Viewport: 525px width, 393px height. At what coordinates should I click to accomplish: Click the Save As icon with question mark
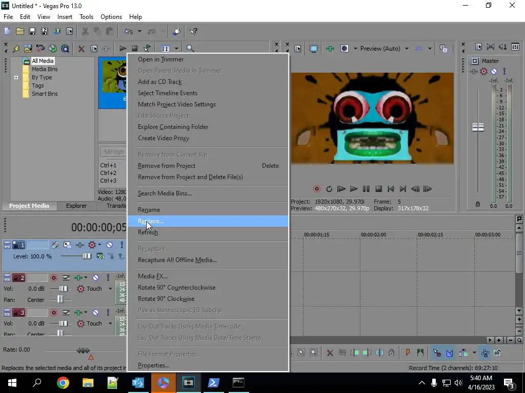pyautogui.click(x=45, y=31)
